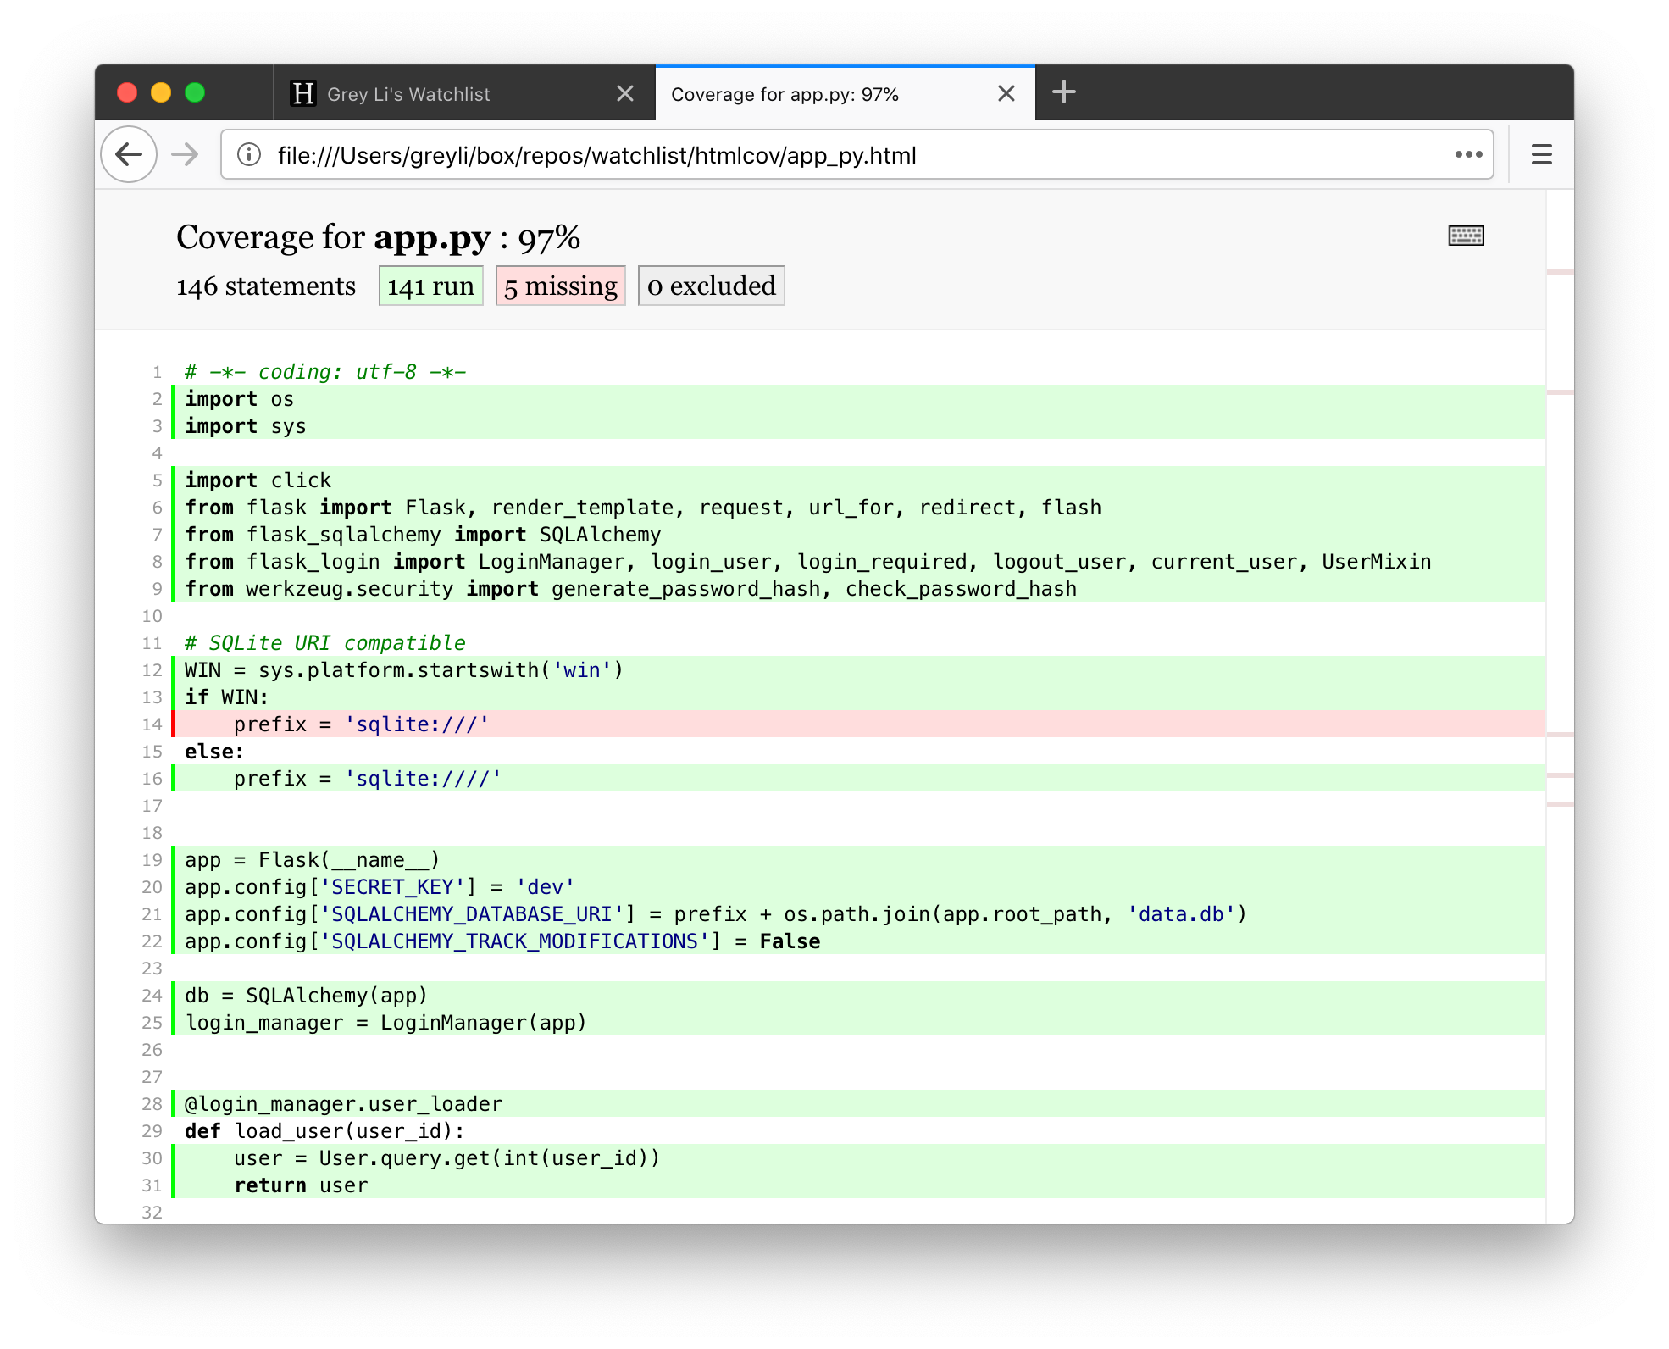
Task: Open the page actions three-dot menu
Action: coord(1468,155)
